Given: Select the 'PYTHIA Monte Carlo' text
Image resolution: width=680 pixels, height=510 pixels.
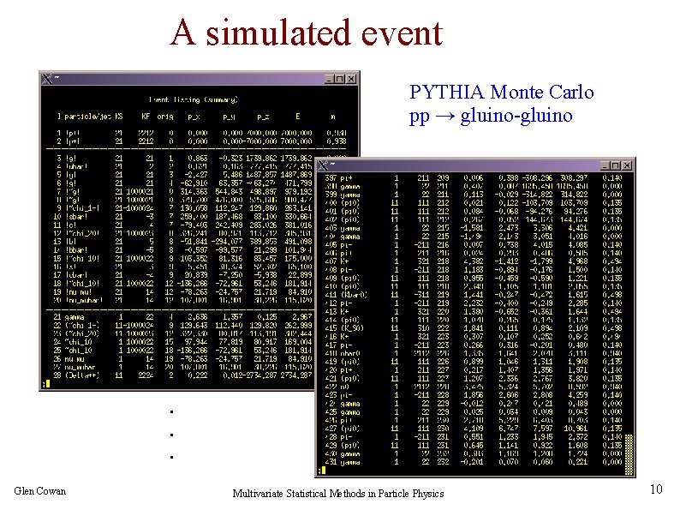Looking at the screenshot, I should [501, 92].
